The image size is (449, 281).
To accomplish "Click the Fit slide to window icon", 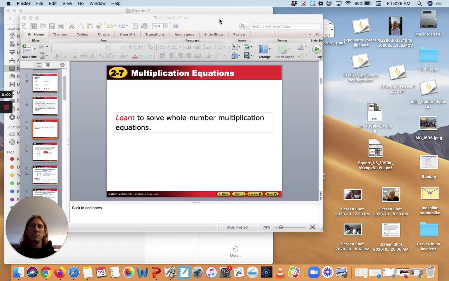I will [x=313, y=227].
